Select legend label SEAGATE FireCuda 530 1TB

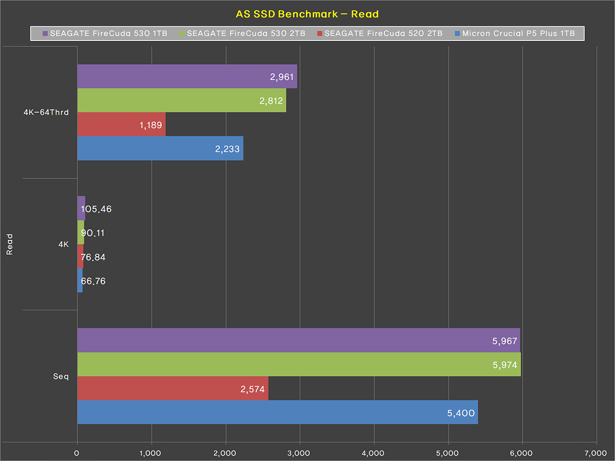(x=109, y=34)
